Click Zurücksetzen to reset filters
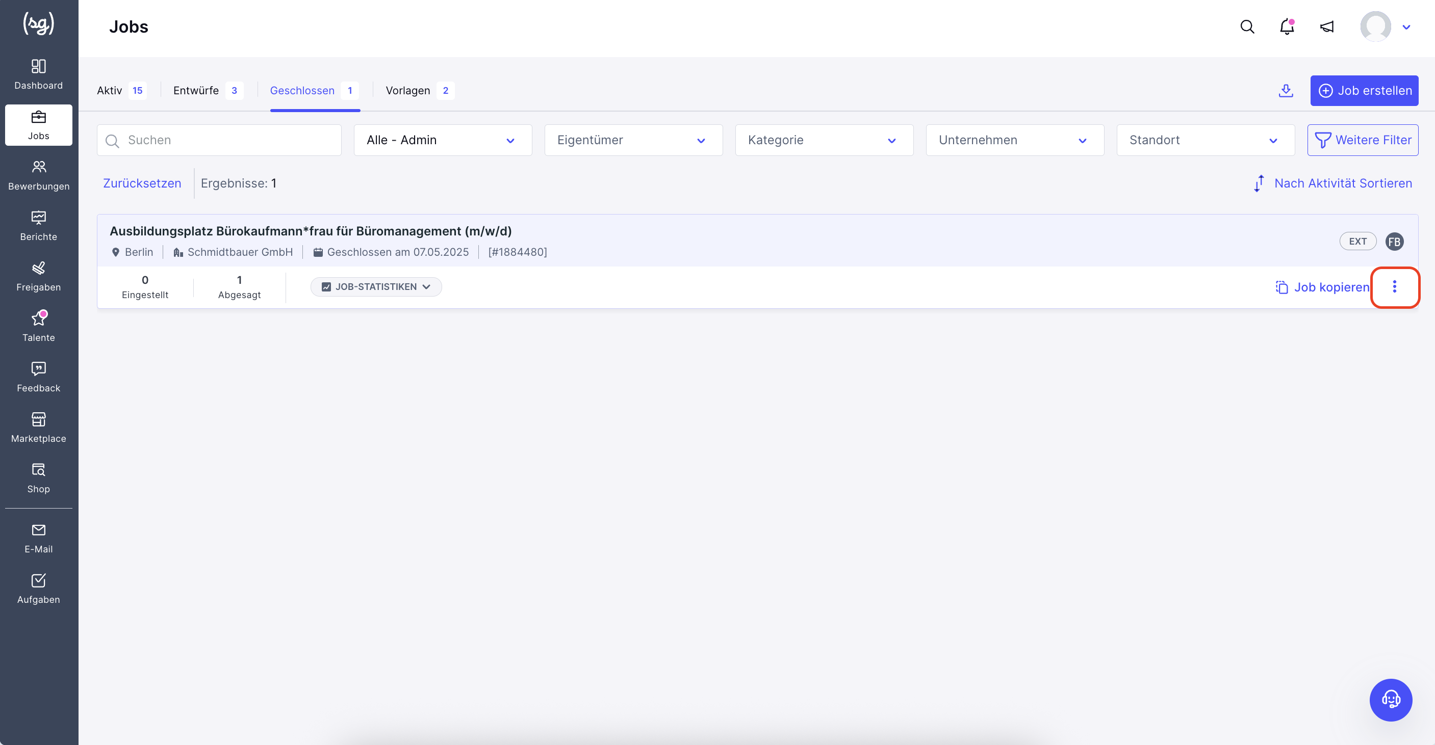Image resolution: width=1435 pixels, height=745 pixels. (x=142, y=184)
